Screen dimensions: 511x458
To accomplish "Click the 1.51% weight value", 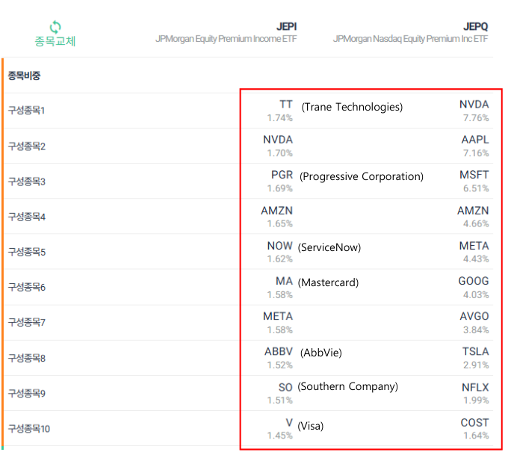I will pyautogui.click(x=280, y=400).
